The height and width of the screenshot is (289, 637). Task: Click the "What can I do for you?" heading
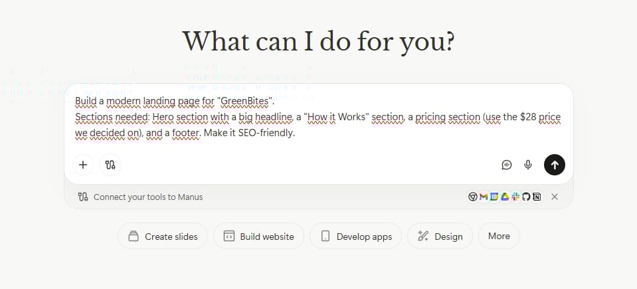tap(319, 41)
